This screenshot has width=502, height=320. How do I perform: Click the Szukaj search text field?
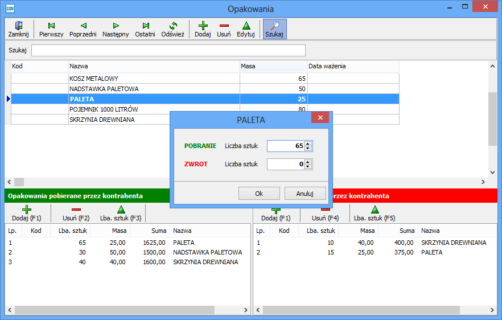click(168, 51)
